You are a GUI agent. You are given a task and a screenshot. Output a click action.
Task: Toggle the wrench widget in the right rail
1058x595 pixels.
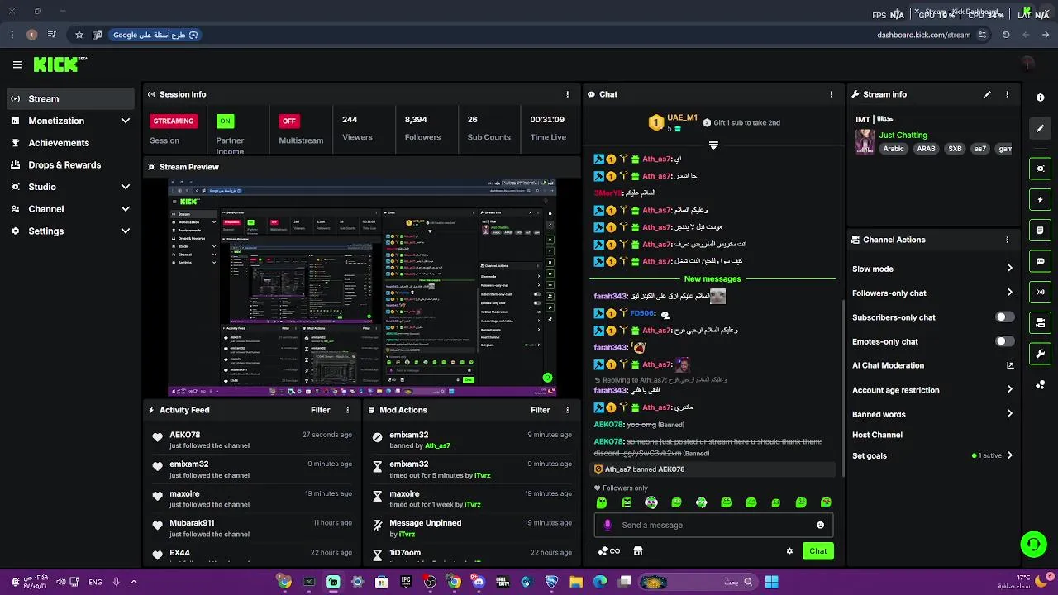[x=1040, y=354]
